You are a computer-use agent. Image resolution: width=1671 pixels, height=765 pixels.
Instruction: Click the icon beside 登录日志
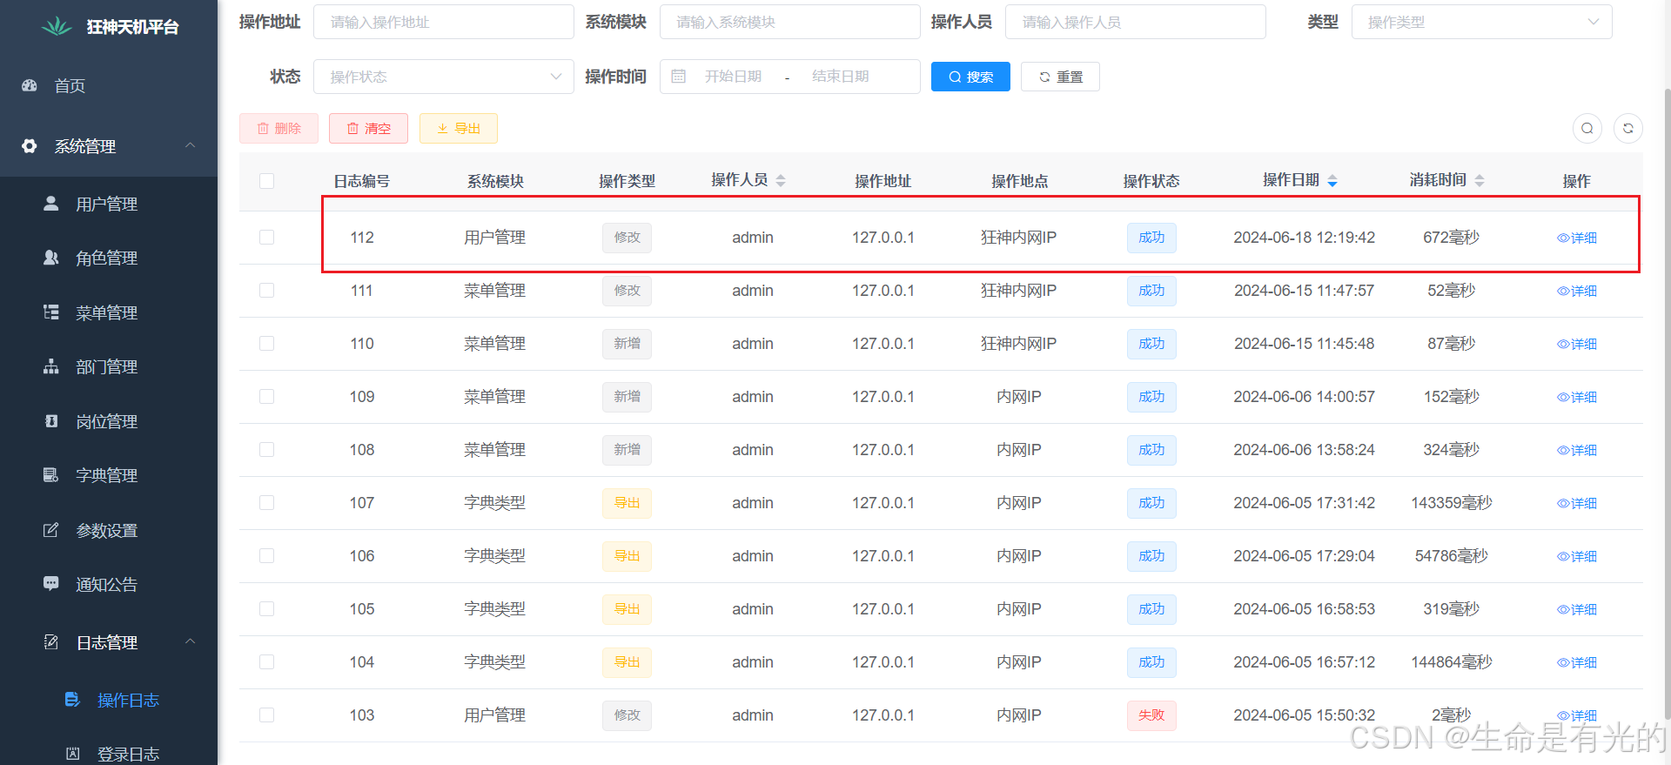(73, 754)
